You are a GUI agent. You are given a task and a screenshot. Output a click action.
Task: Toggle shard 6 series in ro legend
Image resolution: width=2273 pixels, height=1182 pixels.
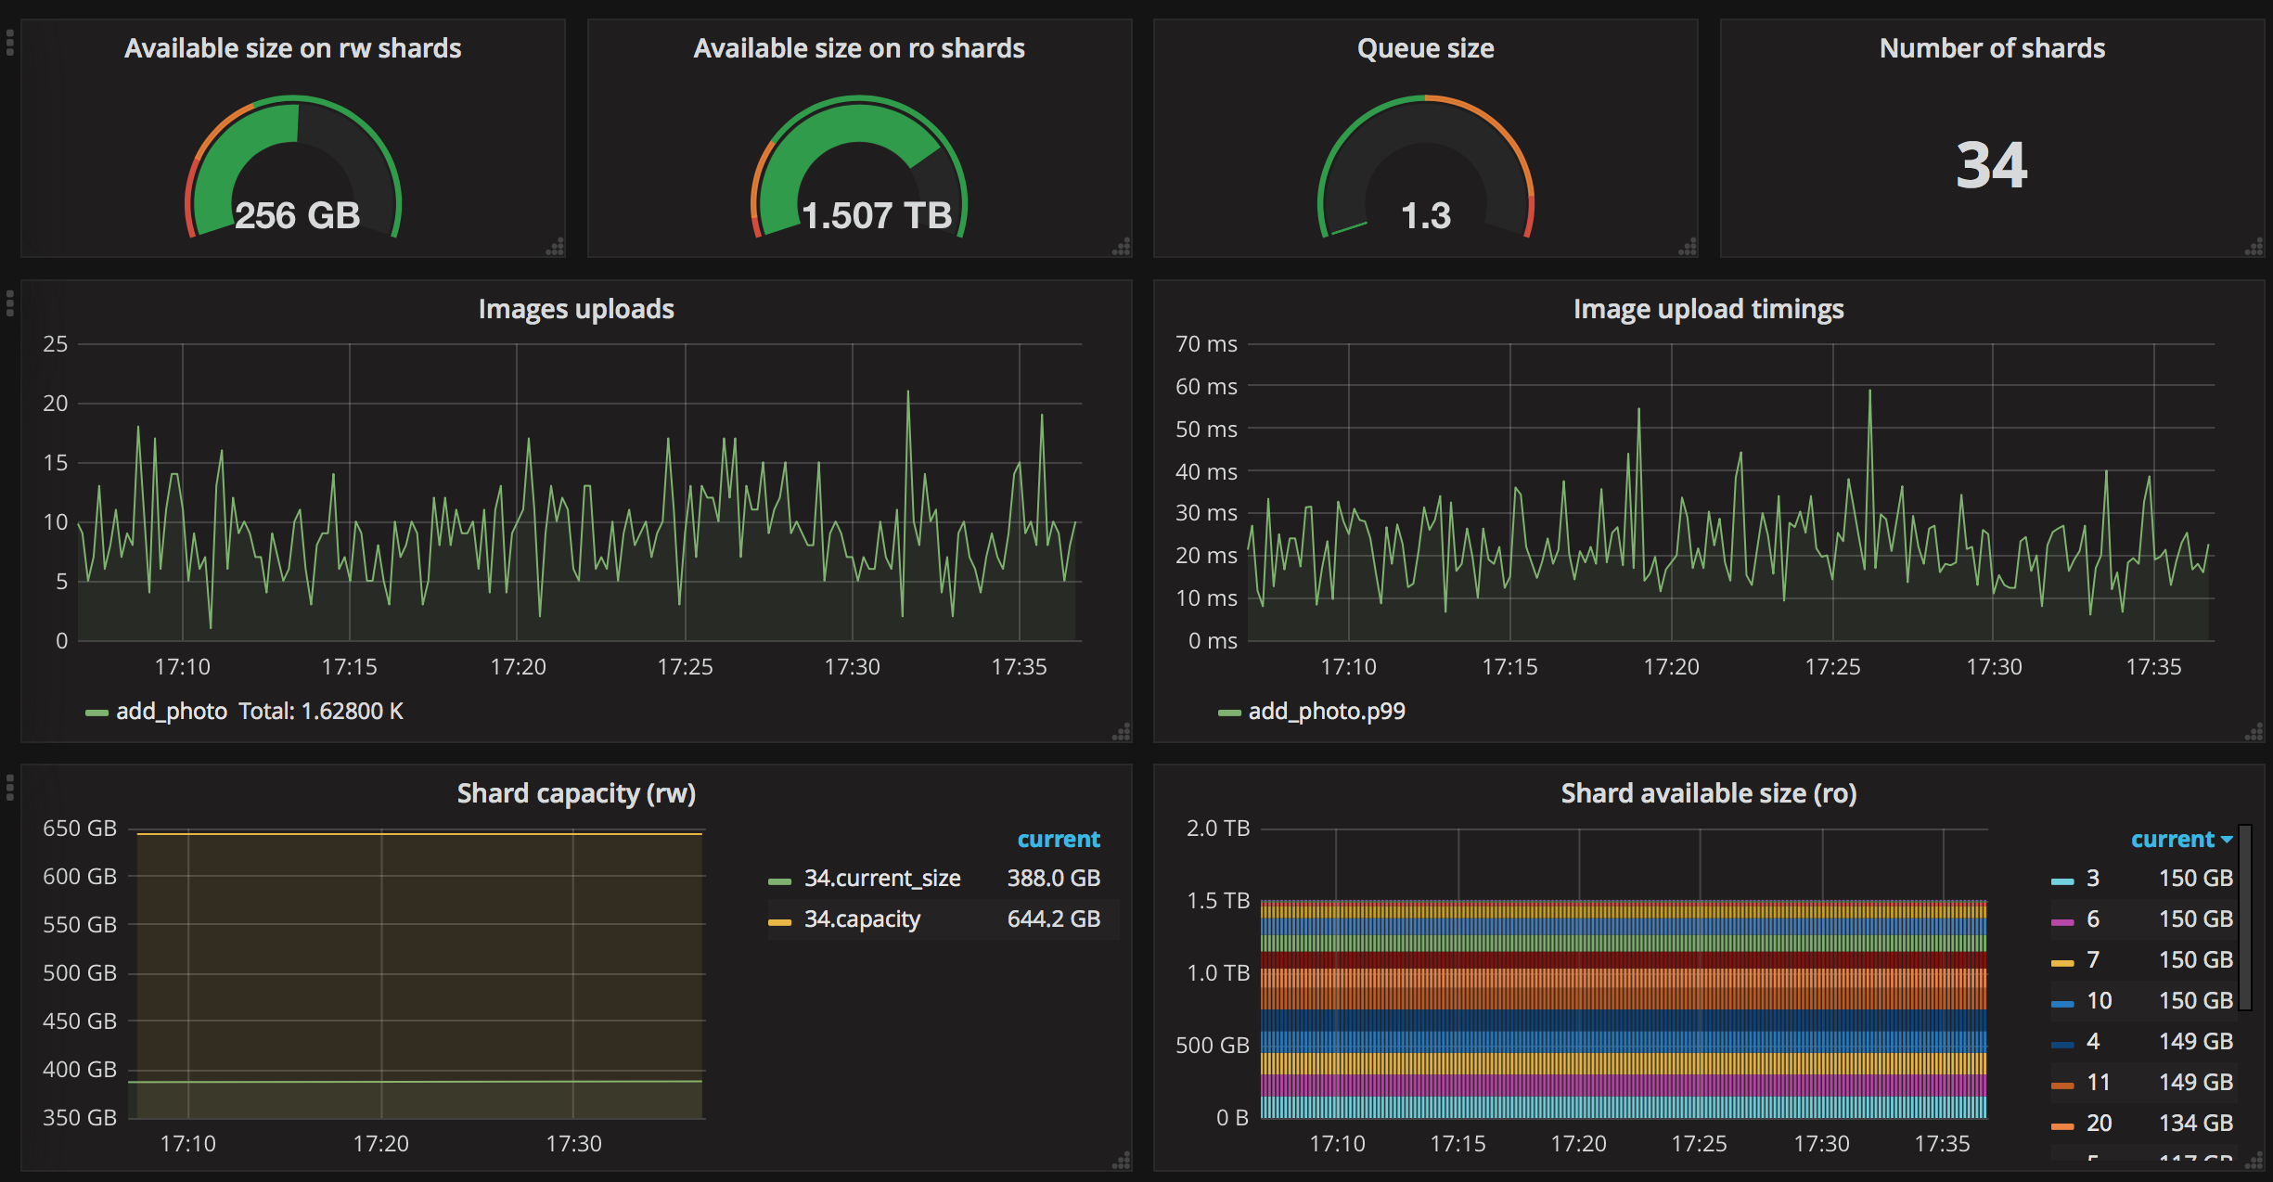[2093, 919]
